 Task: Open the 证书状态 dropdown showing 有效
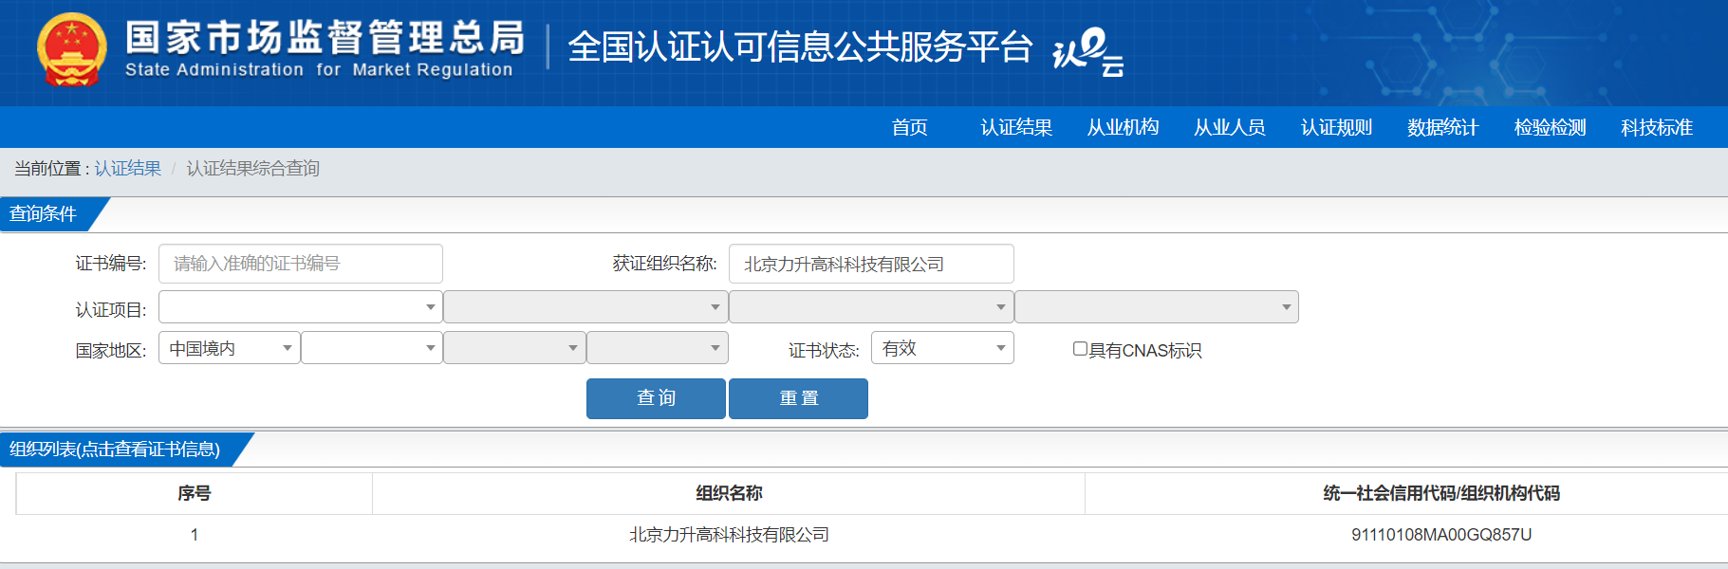click(x=942, y=348)
